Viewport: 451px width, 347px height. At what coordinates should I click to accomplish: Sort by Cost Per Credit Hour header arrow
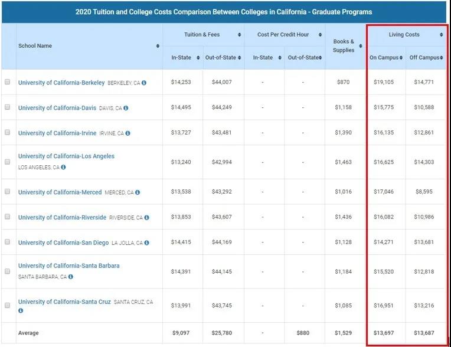pyautogui.click(x=320, y=35)
